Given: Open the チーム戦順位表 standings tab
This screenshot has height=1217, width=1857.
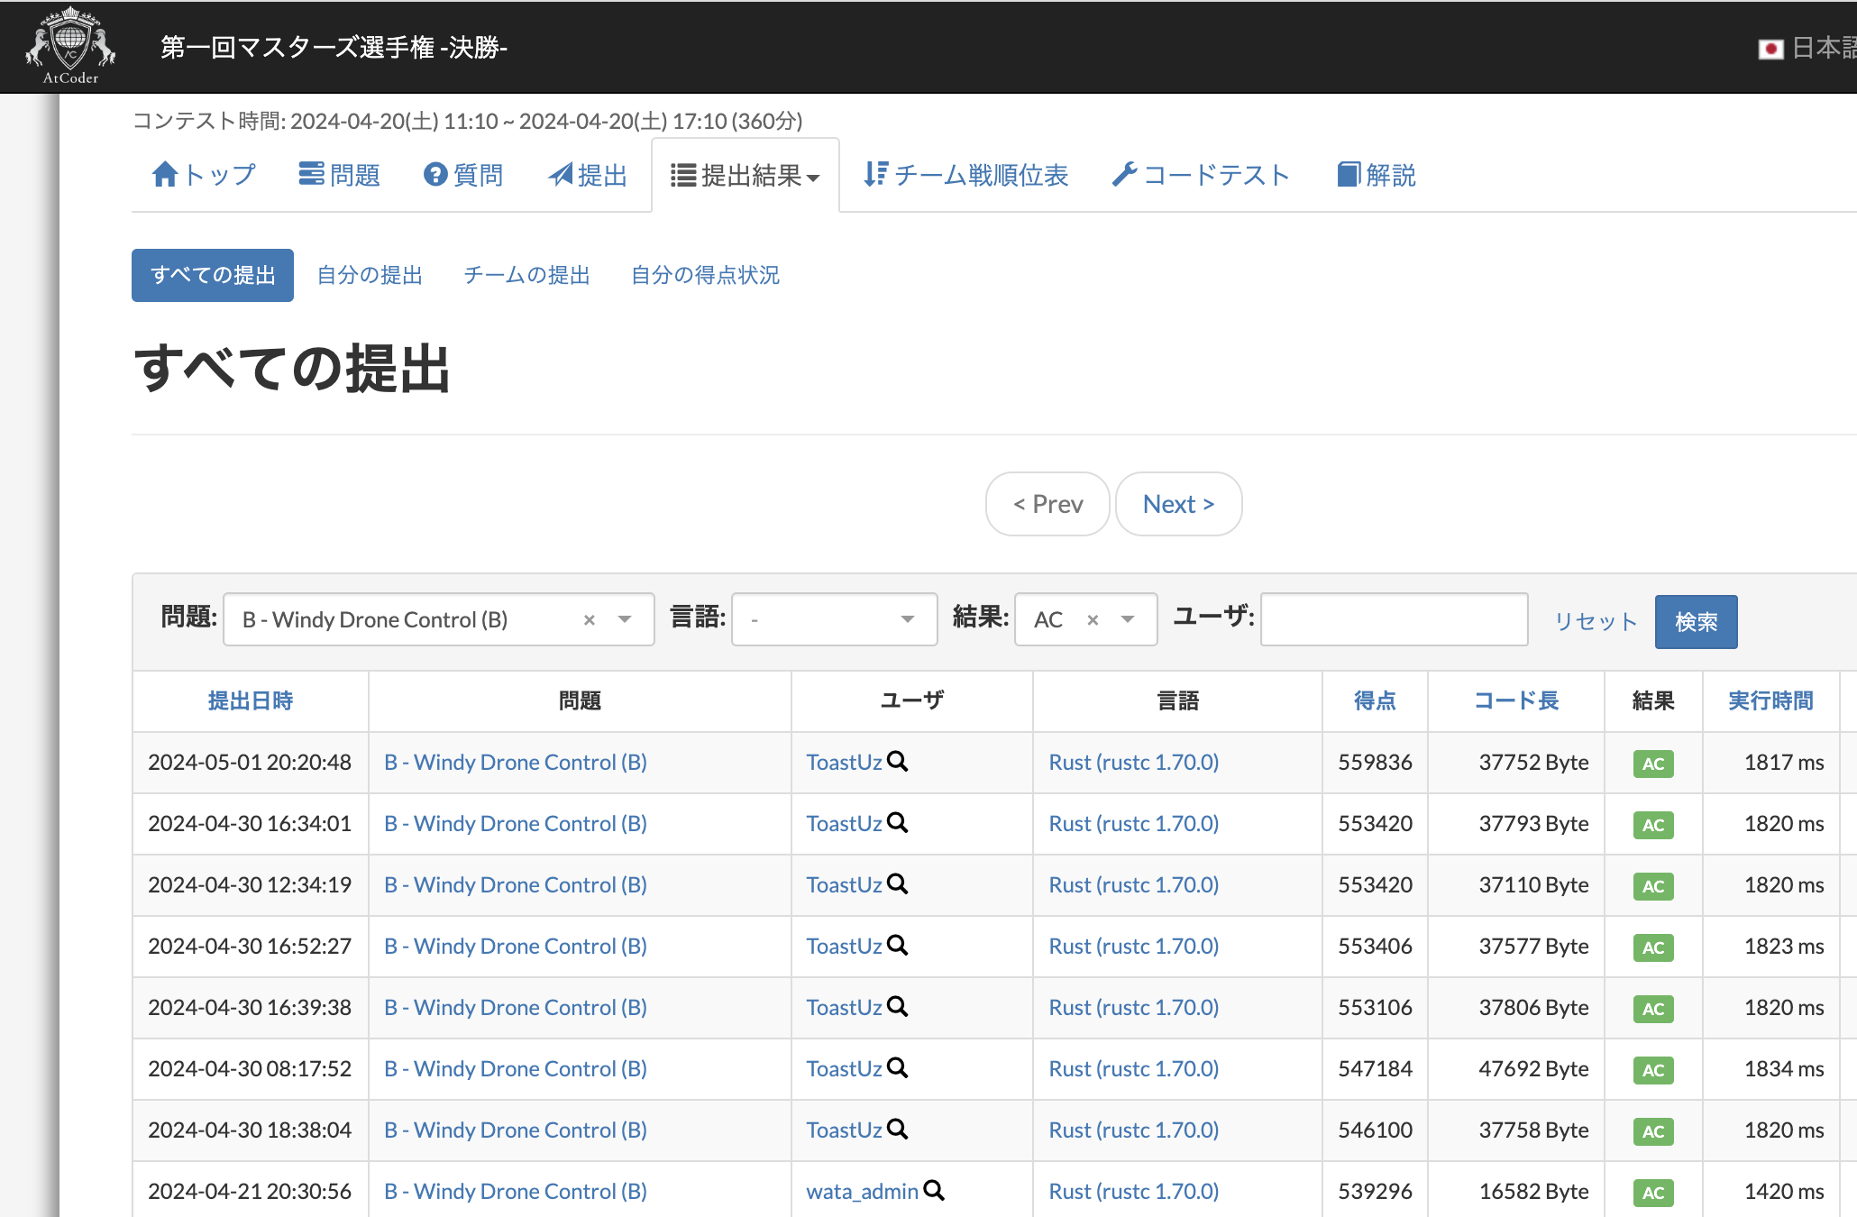Looking at the screenshot, I should click(x=966, y=175).
